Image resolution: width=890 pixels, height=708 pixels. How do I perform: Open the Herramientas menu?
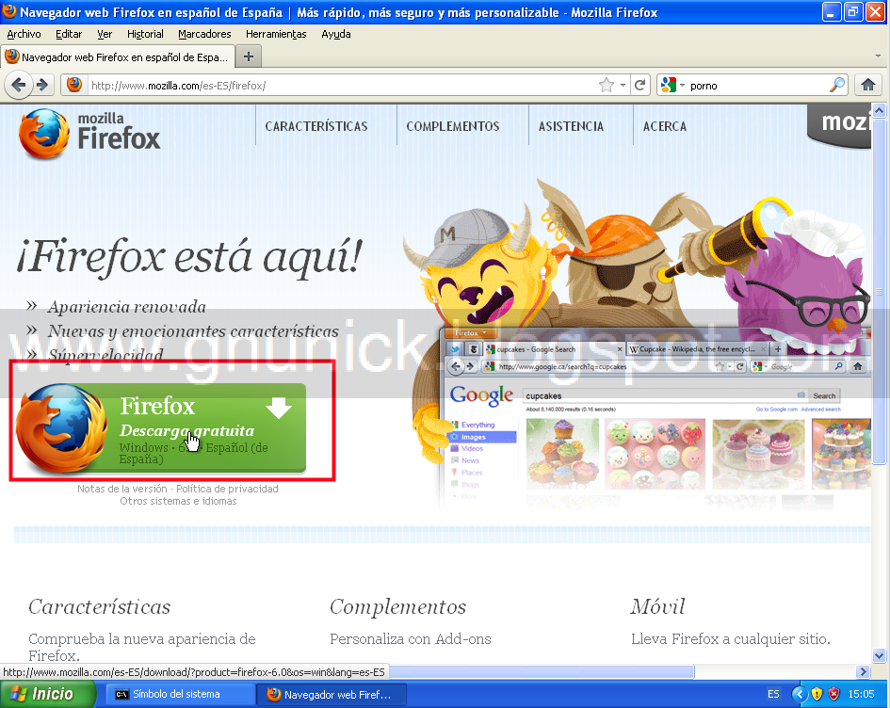pyautogui.click(x=276, y=34)
